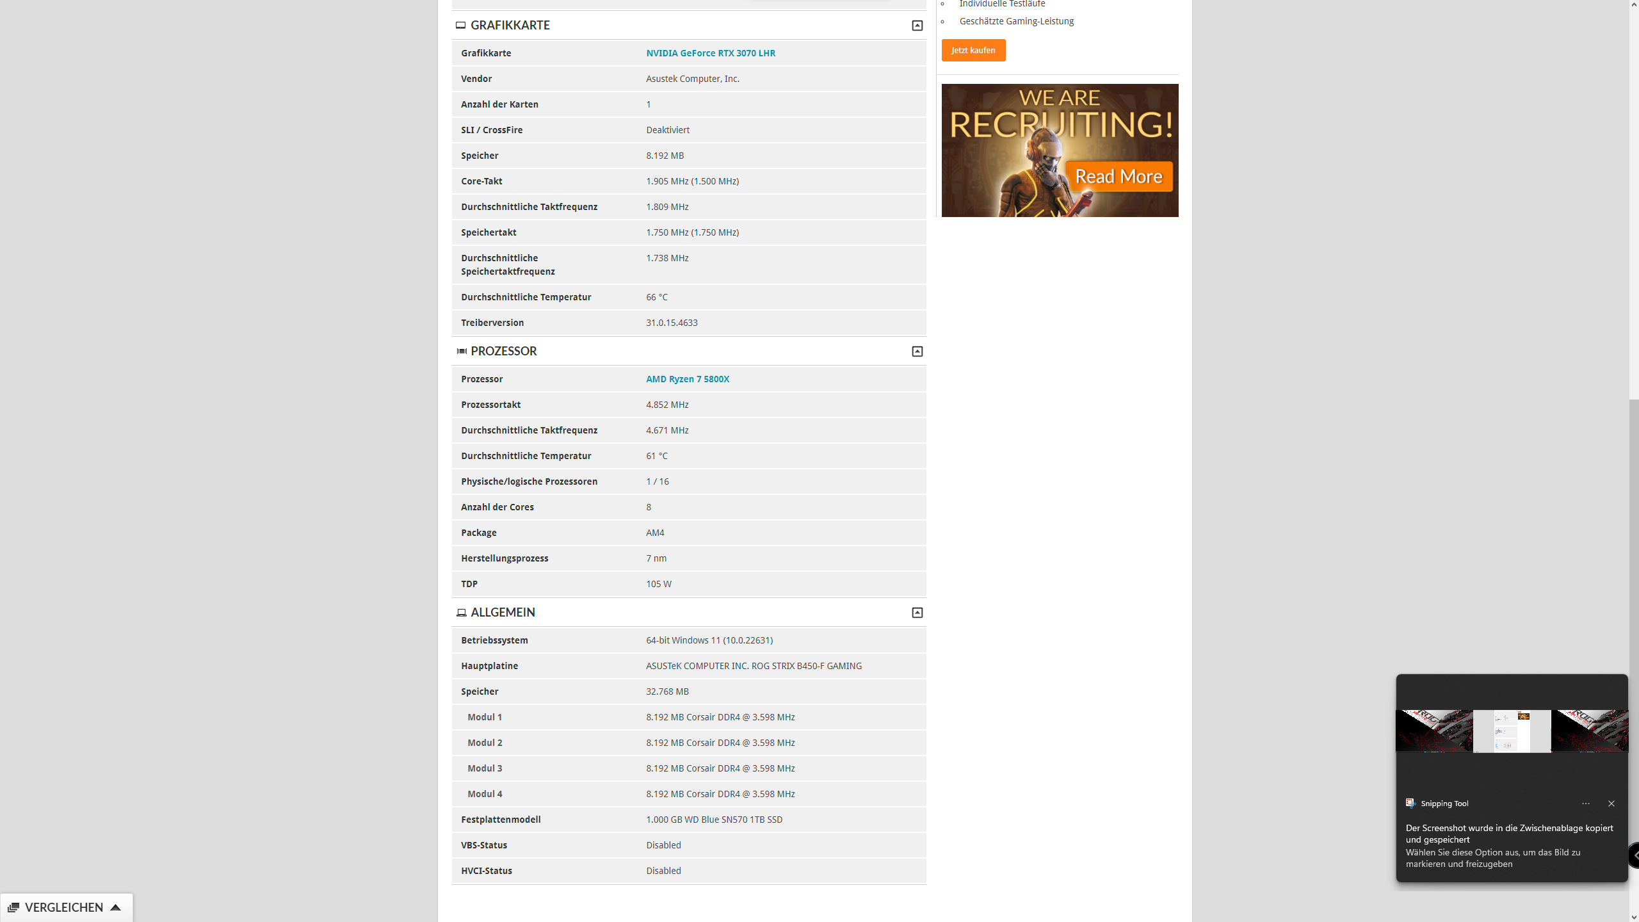Click Read More on recruiting banner
Screen dimensions: 1639x922
pos(1118,176)
